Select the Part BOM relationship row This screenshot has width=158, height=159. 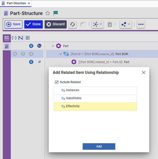[102, 54]
